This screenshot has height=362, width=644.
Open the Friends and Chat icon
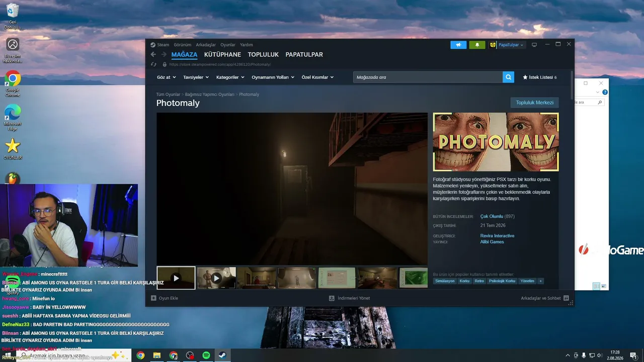coord(566,298)
